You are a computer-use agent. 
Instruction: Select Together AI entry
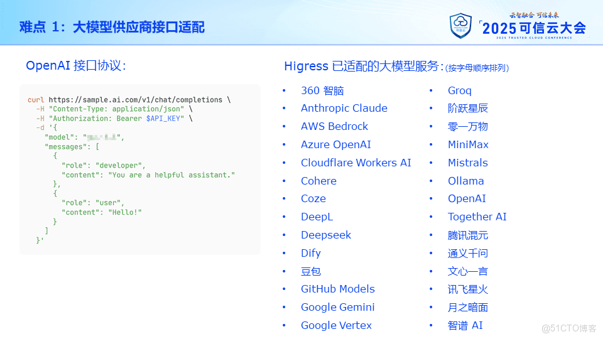477,217
